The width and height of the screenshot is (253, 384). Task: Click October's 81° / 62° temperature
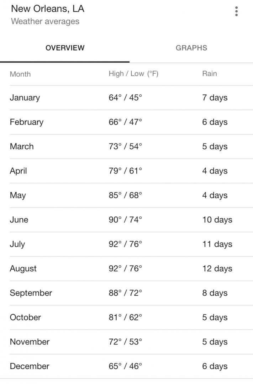tap(125, 318)
